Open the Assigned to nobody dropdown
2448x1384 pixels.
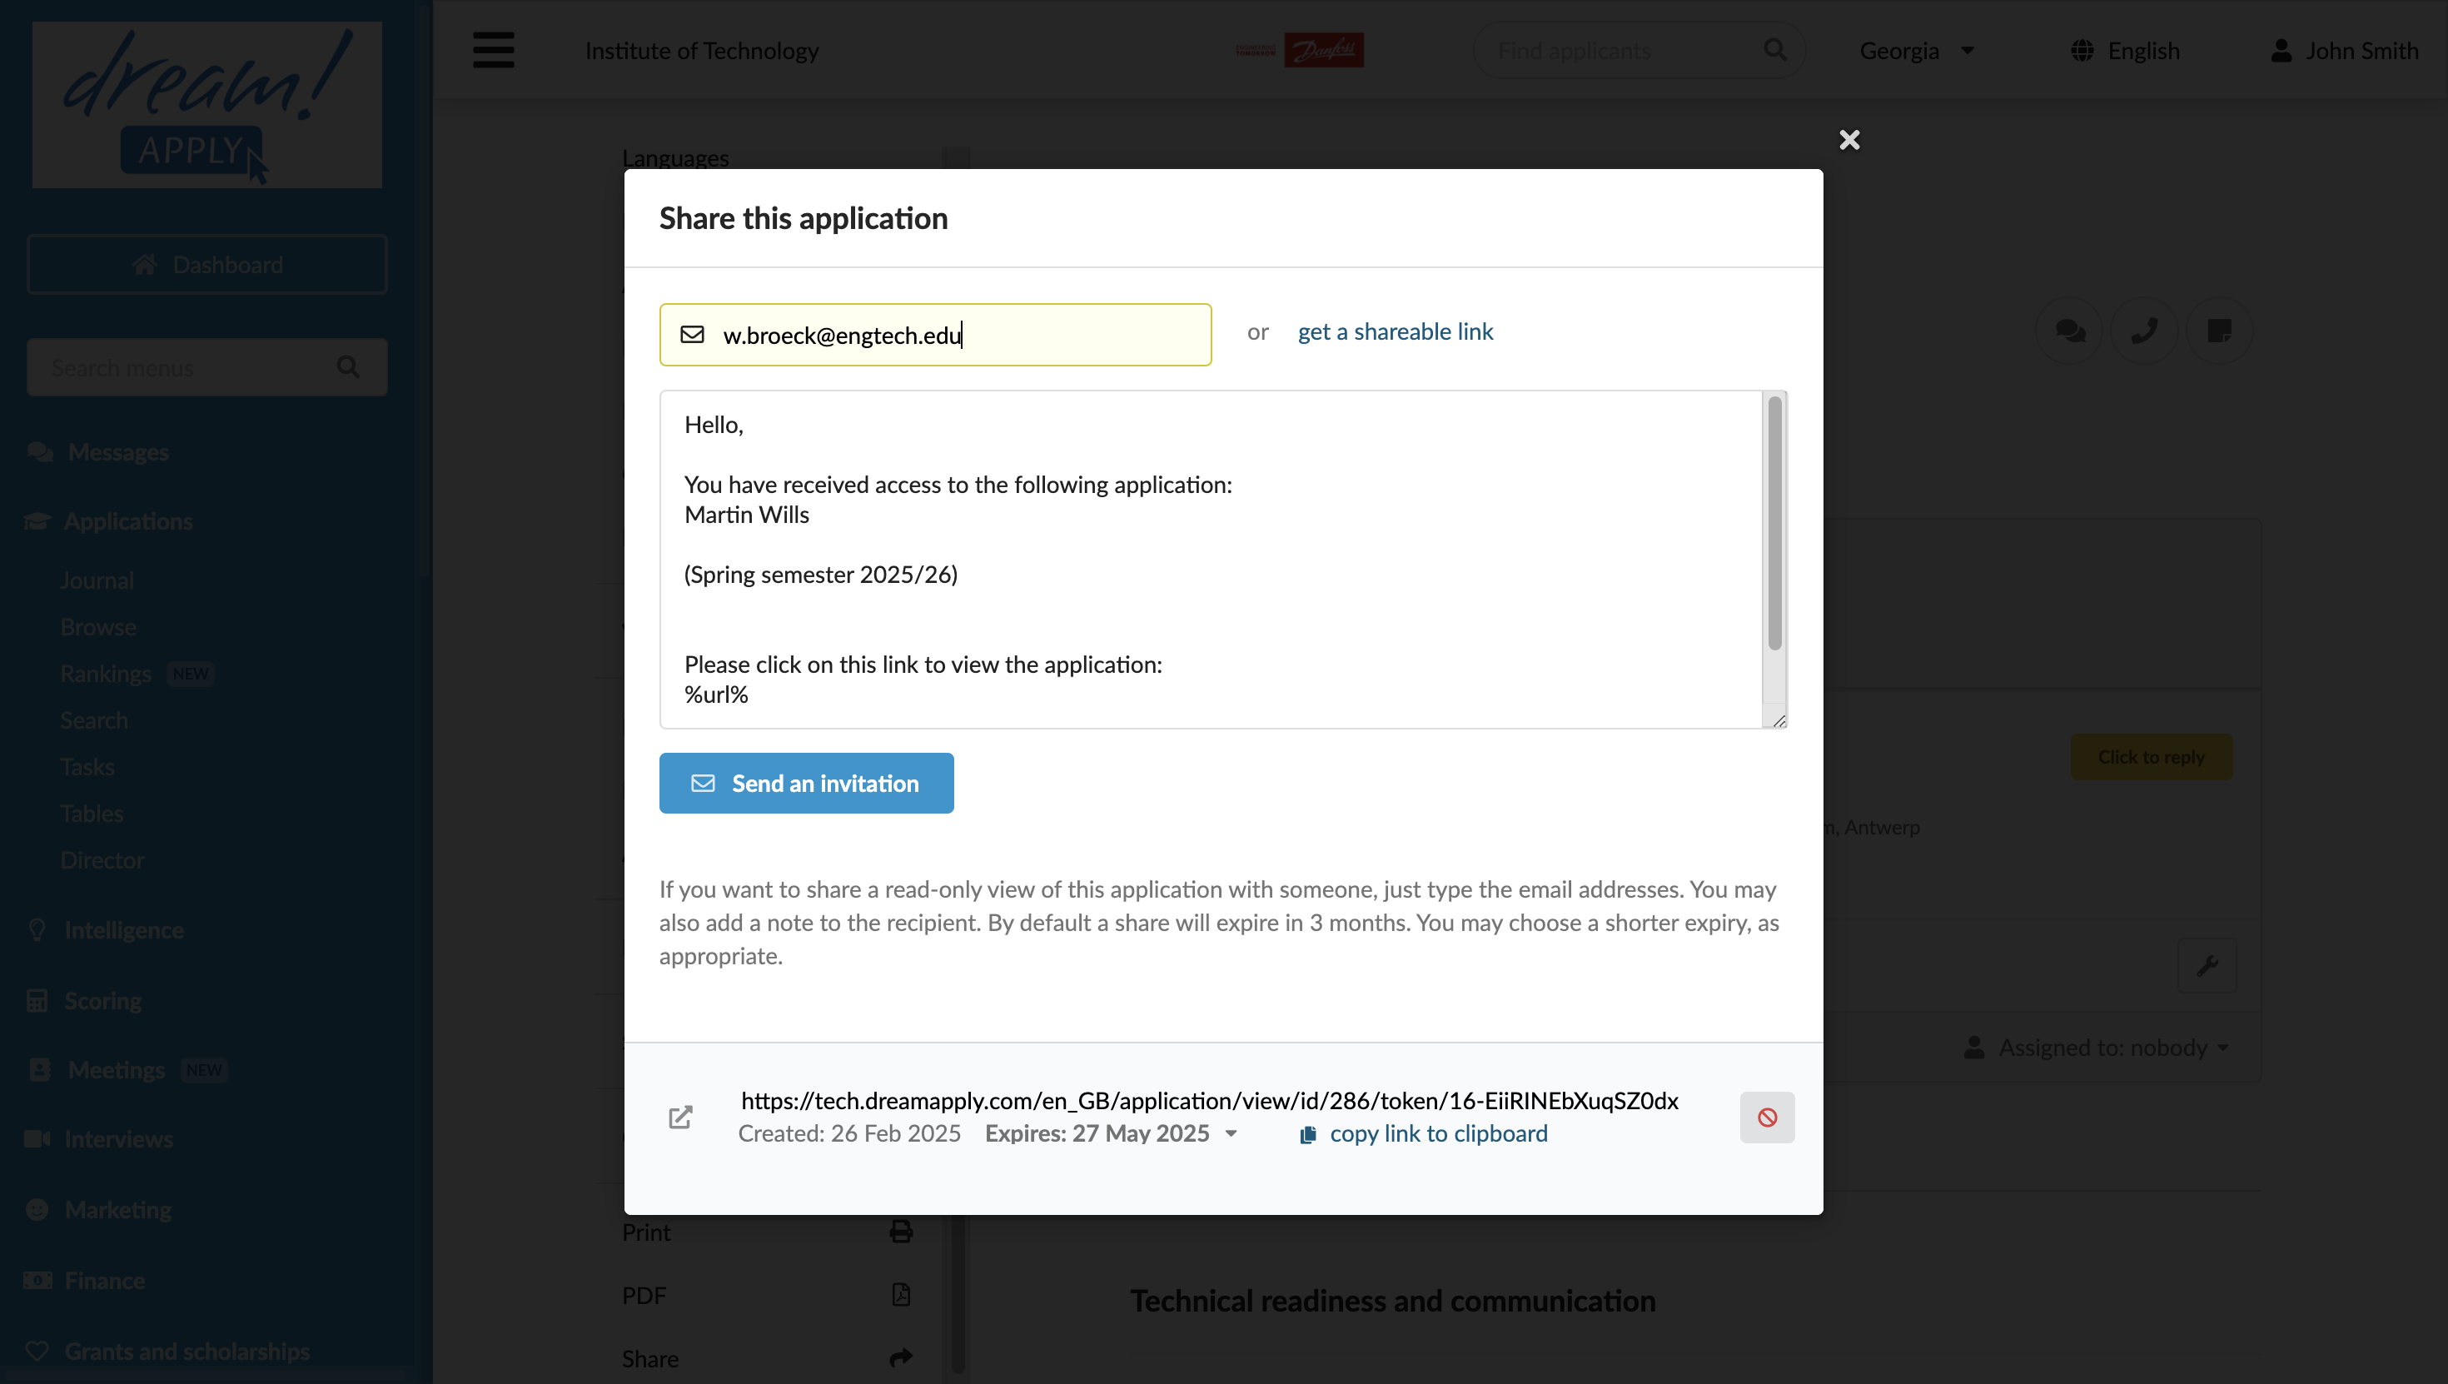(x=2097, y=1048)
